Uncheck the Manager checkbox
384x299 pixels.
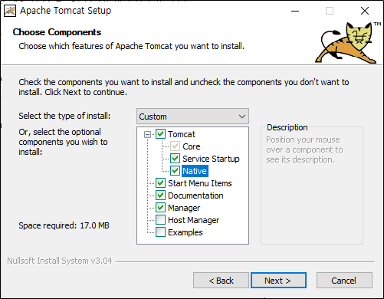point(160,208)
